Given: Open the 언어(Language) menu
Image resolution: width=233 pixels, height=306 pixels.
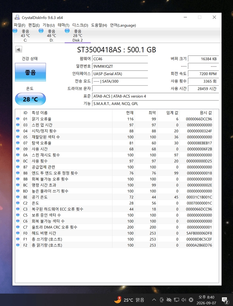Looking at the screenshot, I should coord(123,25).
